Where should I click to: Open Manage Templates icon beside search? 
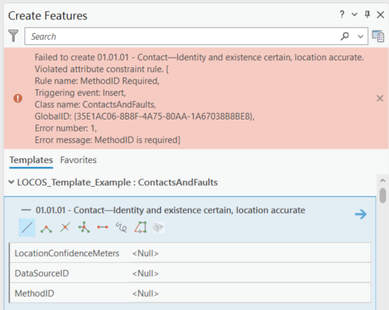pos(378,36)
